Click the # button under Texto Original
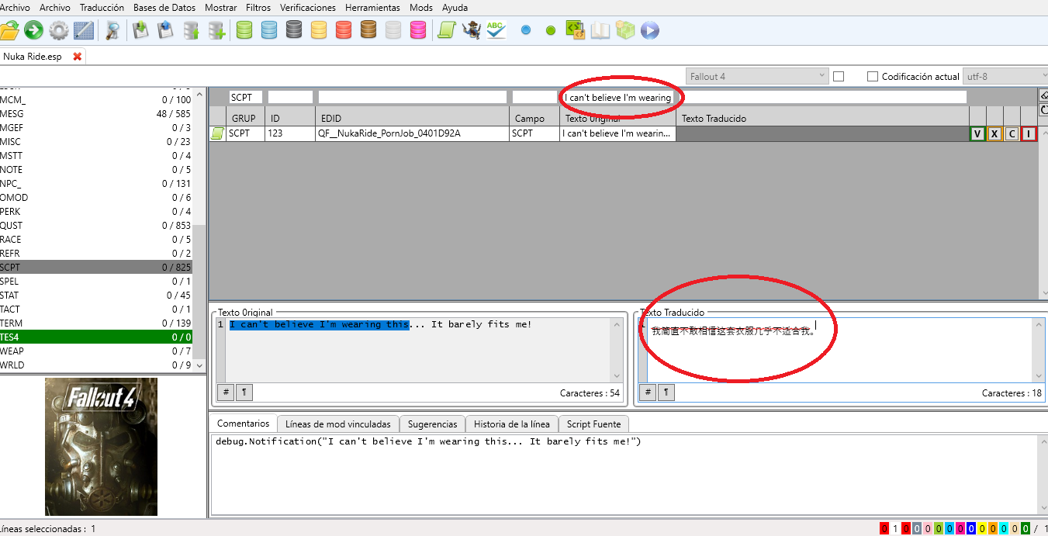Screen dimensions: 1048x536 (225, 392)
